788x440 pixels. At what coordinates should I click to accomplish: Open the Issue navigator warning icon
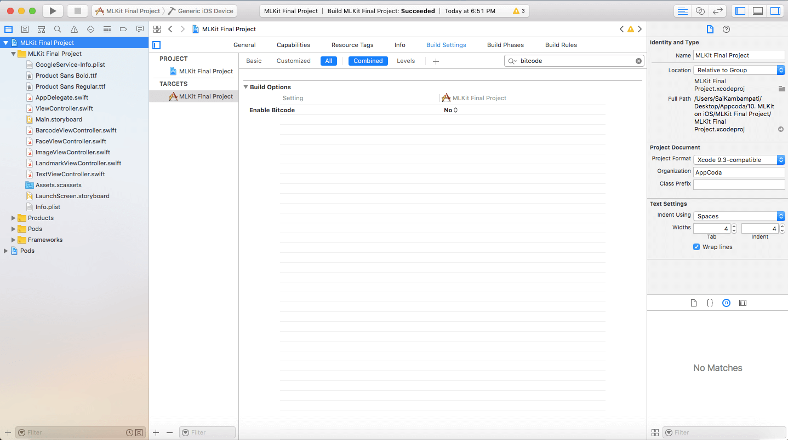click(x=74, y=29)
